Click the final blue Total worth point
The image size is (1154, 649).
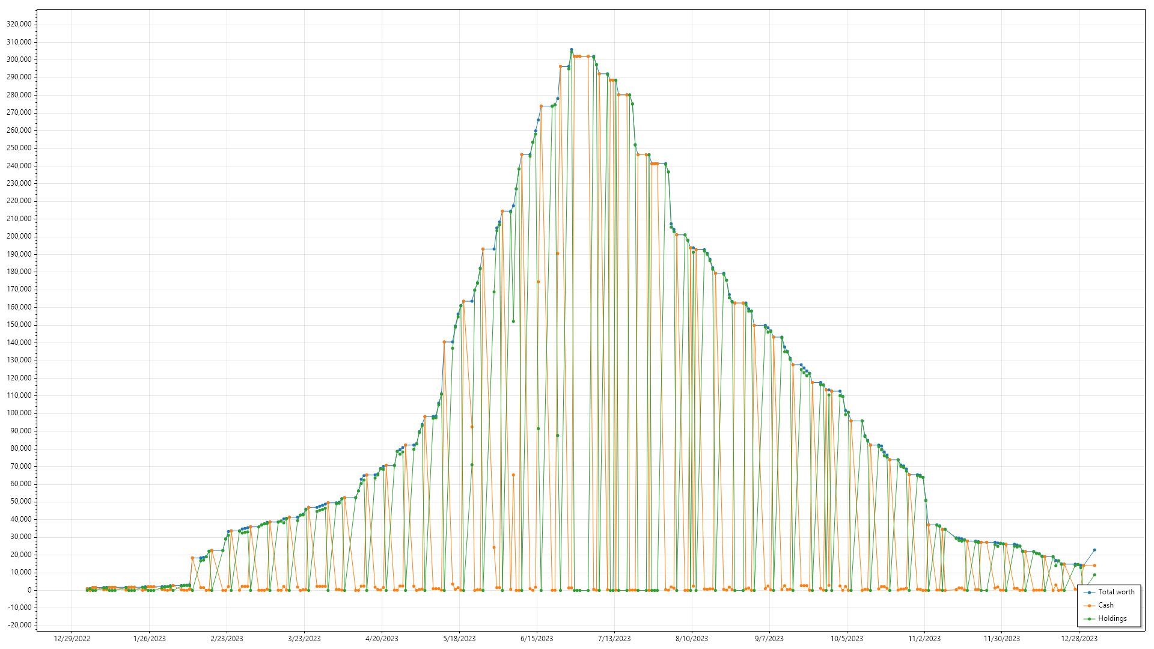tap(1094, 550)
